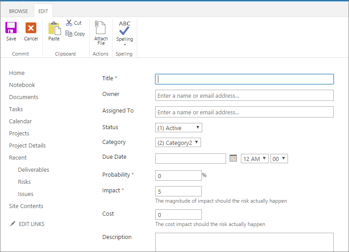Click the Assigned To people field

pyautogui.click(x=244, y=112)
